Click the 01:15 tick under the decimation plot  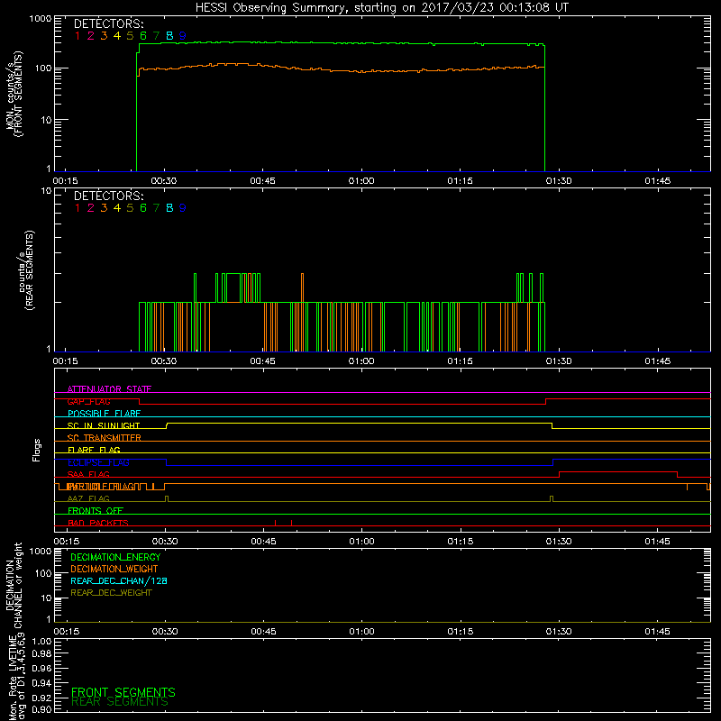[x=461, y=632]
